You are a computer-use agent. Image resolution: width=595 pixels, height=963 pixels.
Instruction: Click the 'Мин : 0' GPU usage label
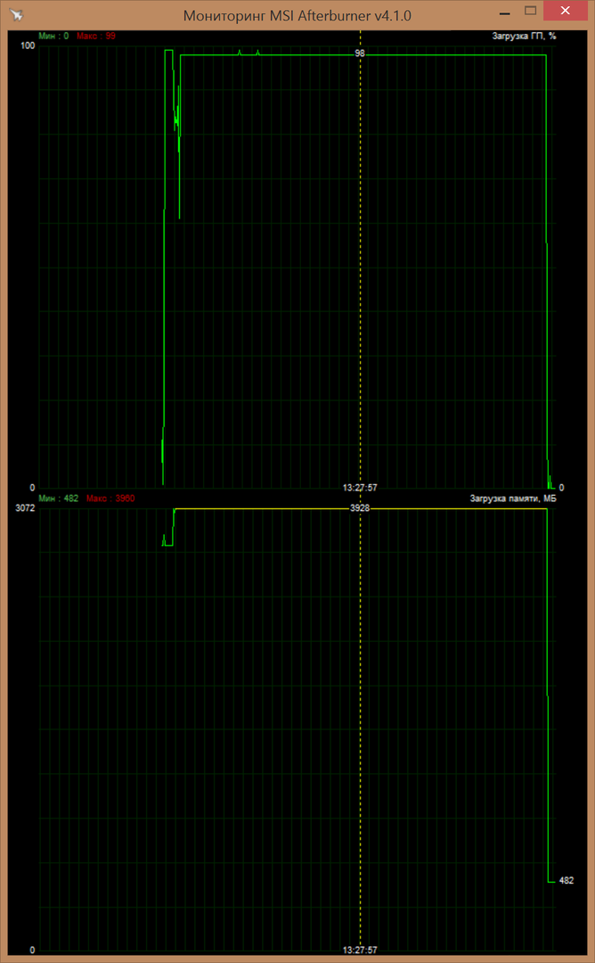click(x=54, y=37)
